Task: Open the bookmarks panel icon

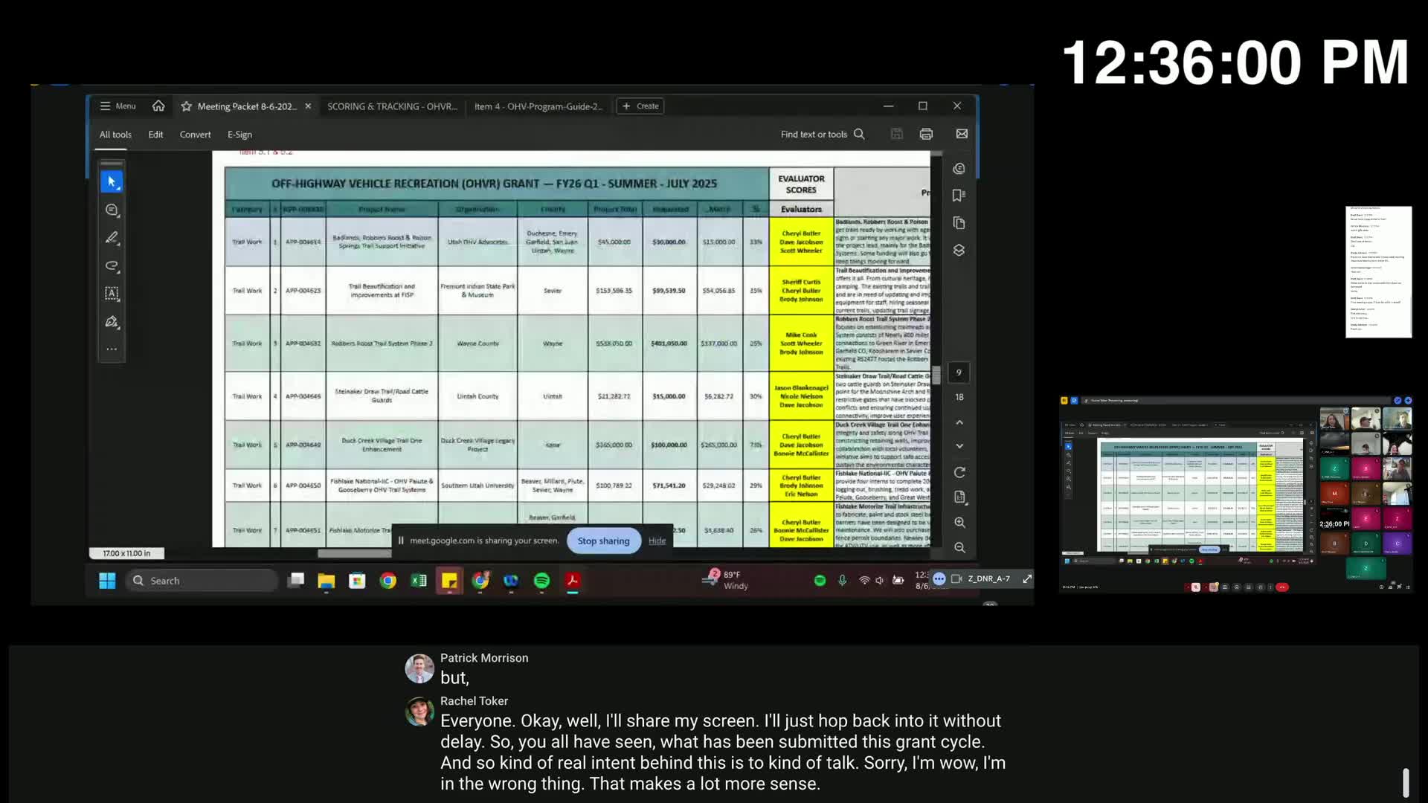Action: click(x=959, y=196)
